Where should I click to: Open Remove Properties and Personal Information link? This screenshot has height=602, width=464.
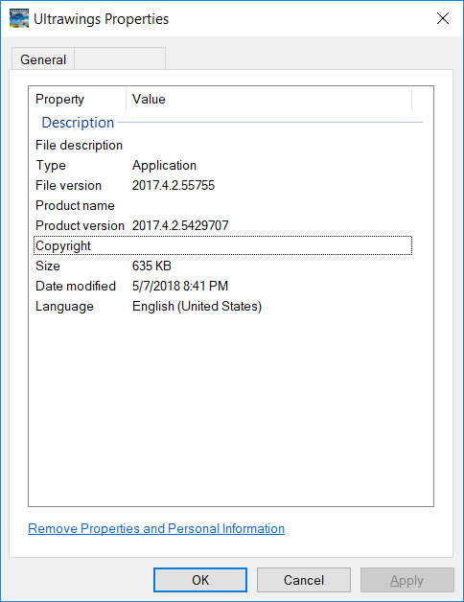pyautogui.click(x=156, y=529)
